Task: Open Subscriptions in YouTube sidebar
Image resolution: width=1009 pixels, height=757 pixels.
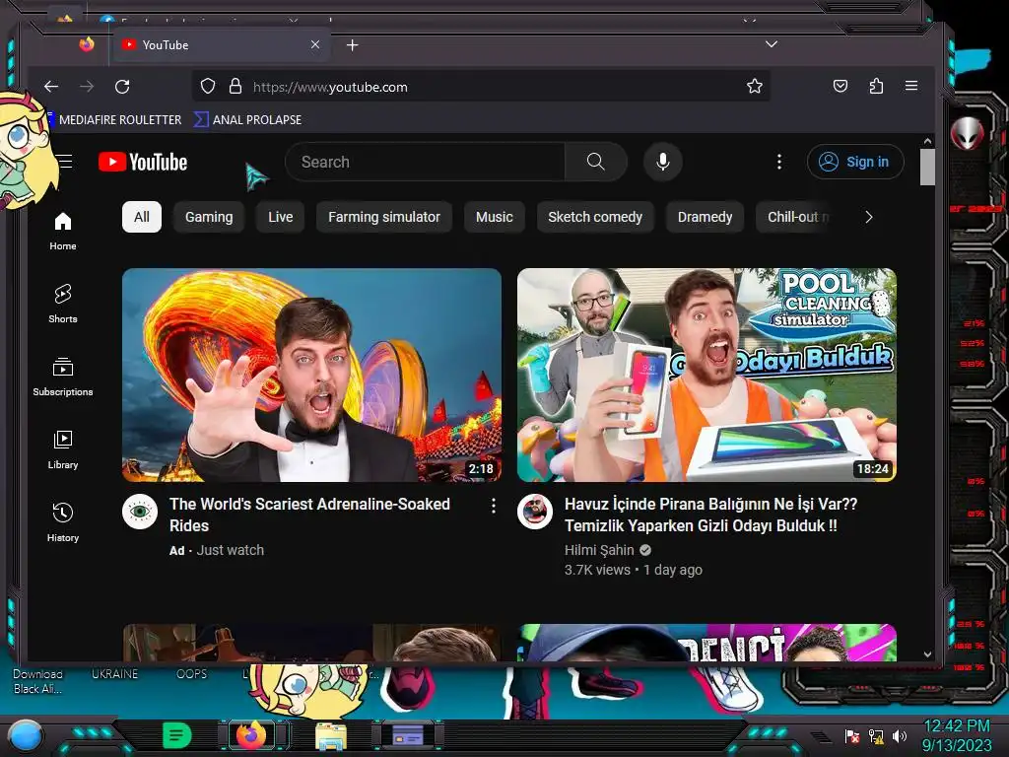Action: click(63, 377)
